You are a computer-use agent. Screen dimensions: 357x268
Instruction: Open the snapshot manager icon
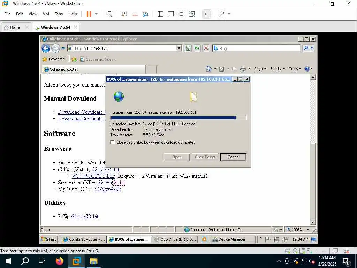(x=145, y=14)
